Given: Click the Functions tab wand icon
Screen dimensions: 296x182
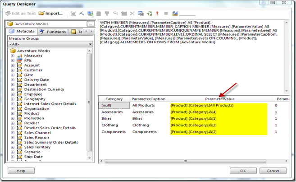Looking at the screenshot, I should point(42,32).
